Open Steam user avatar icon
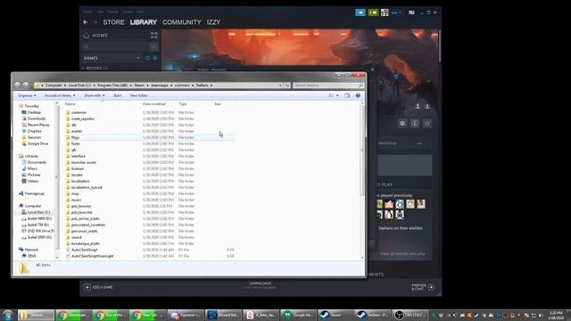Viewport: 571px width, 321px height. [x=385, y=12]
